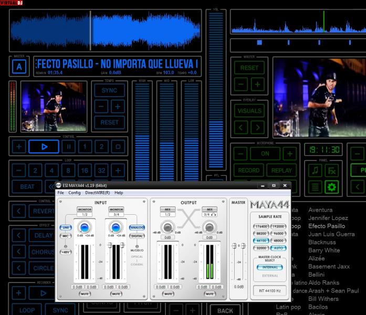
Task: Toggle microphone ON button
Action: 265,154
